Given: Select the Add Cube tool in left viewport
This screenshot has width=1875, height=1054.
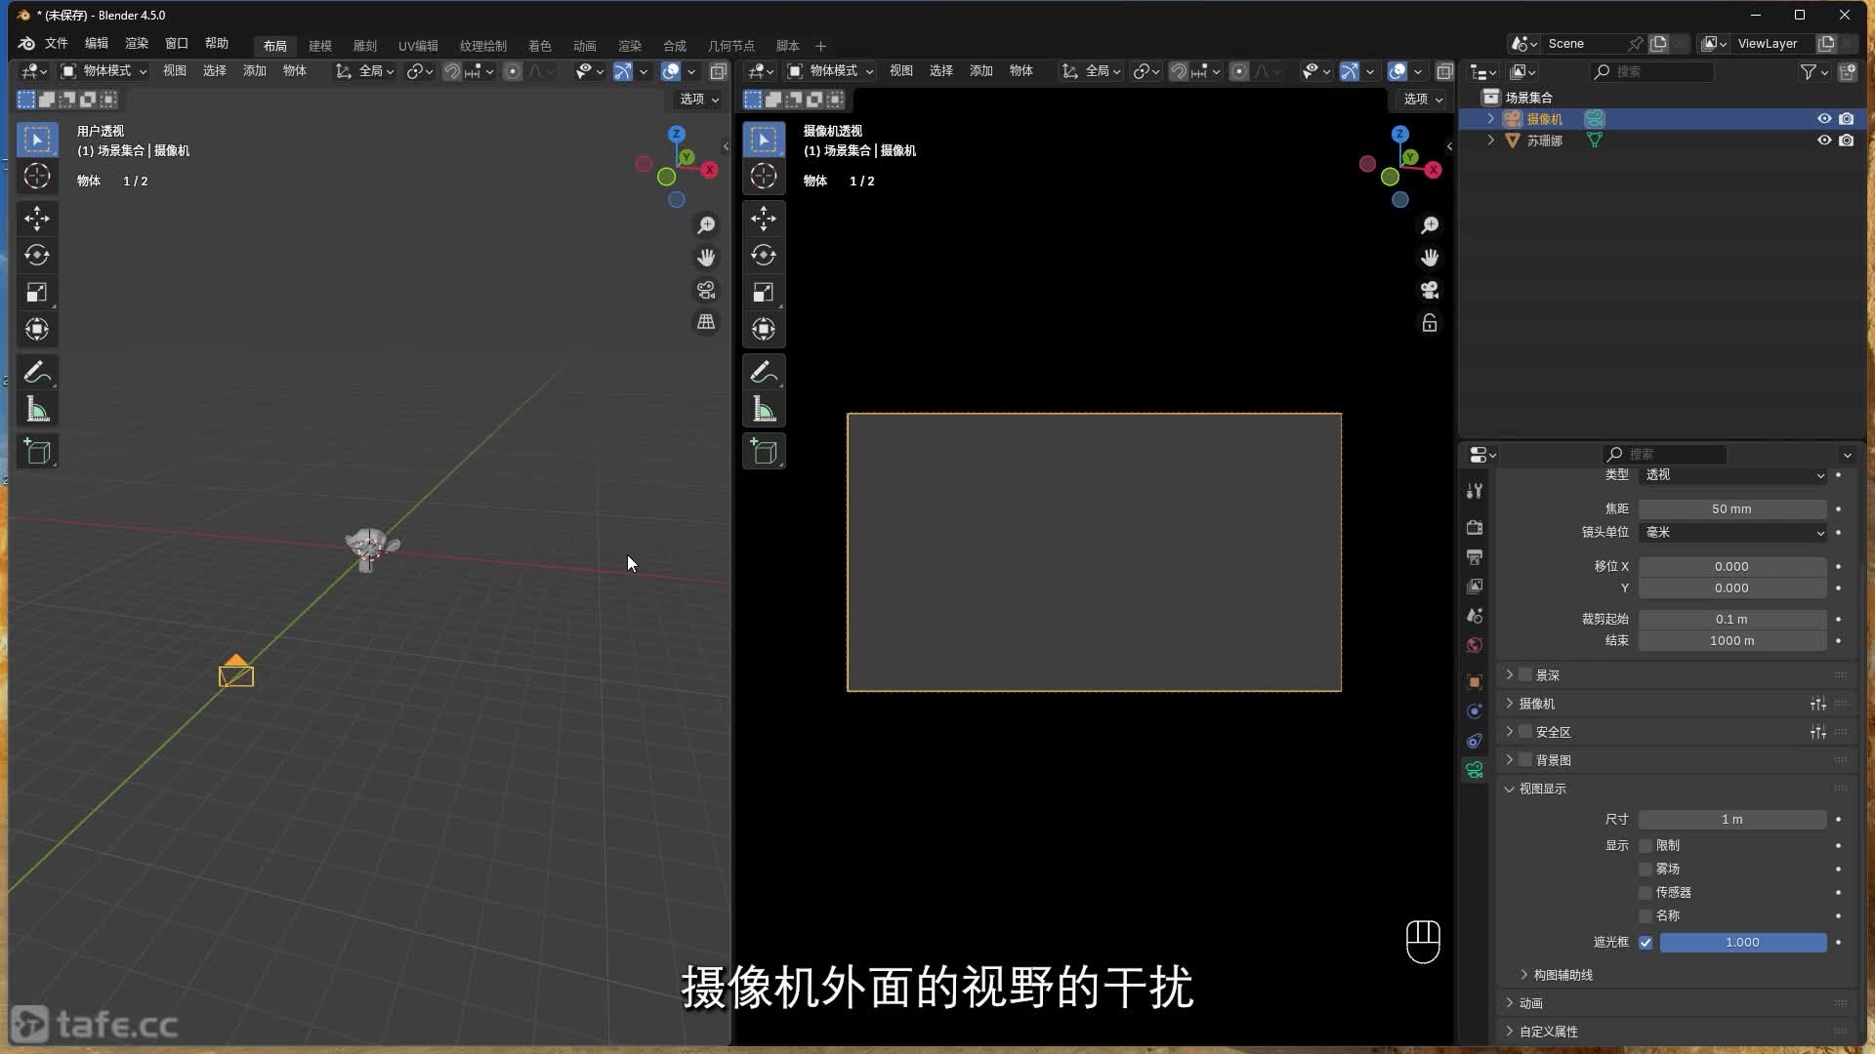Looking at the screenshot, I should tap(37, 452).
